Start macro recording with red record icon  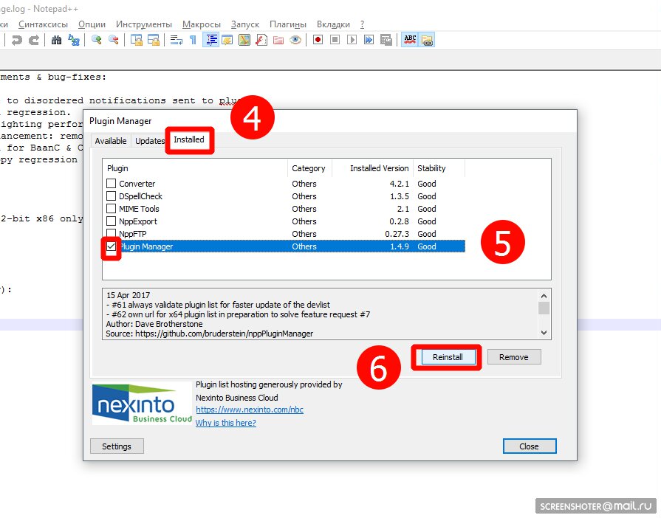click(x=318, y=40)
